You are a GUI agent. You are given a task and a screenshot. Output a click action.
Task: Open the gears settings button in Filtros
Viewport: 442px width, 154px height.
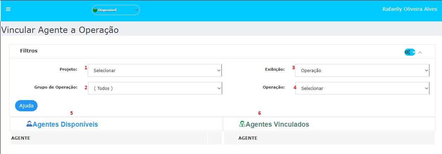click(410, 52)
